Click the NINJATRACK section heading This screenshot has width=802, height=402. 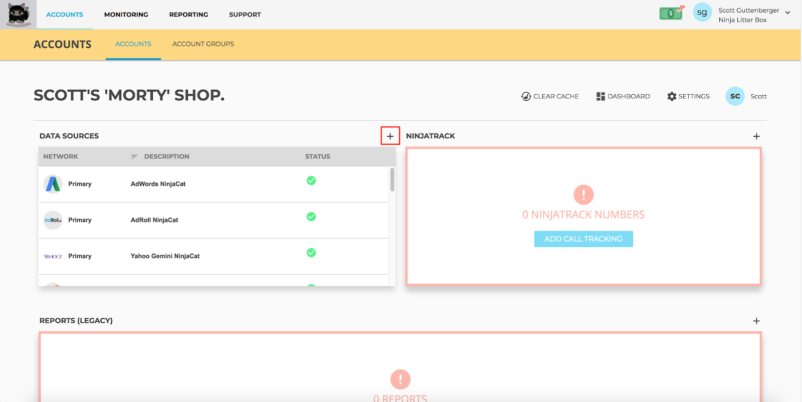click(x=431, y=136)
